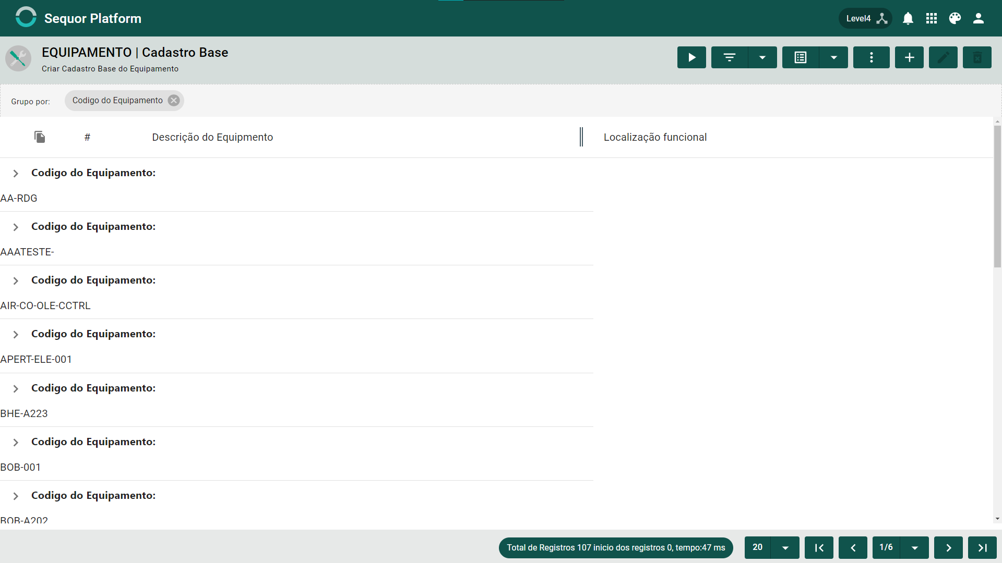The width and height of the screenshot is (1002, 563).
Task: Expand the layout view dropdown arrow
Action: pos(834,57)
